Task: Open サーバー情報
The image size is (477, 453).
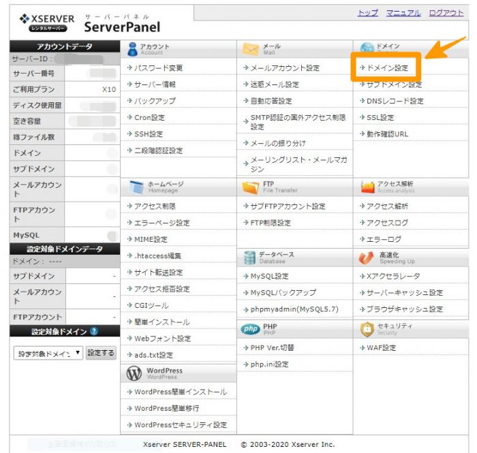Action: (x=155, y=84)
